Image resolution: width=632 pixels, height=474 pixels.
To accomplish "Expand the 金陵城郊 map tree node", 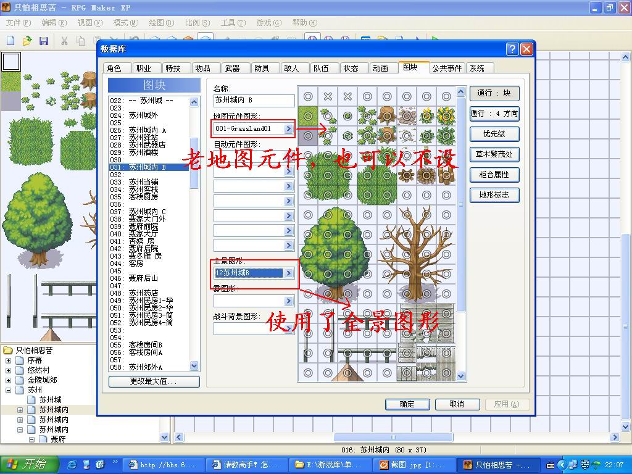I will 8,380.
